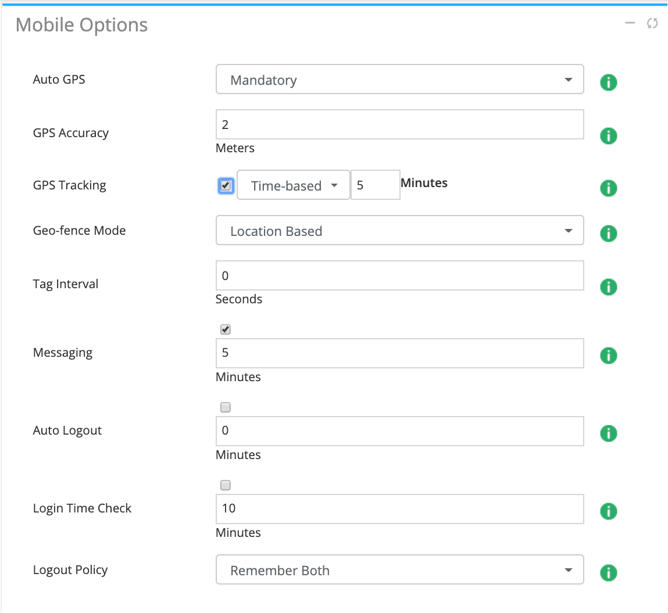Expand the Geo-fence Mode dropdown
The image size is (668, 613).
399,230
